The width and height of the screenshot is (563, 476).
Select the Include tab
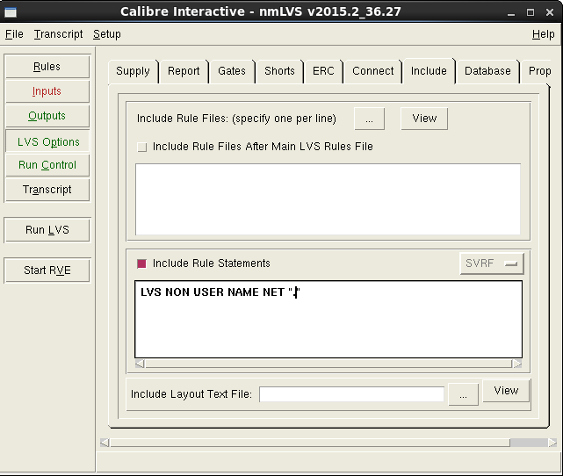coord(429,71)
